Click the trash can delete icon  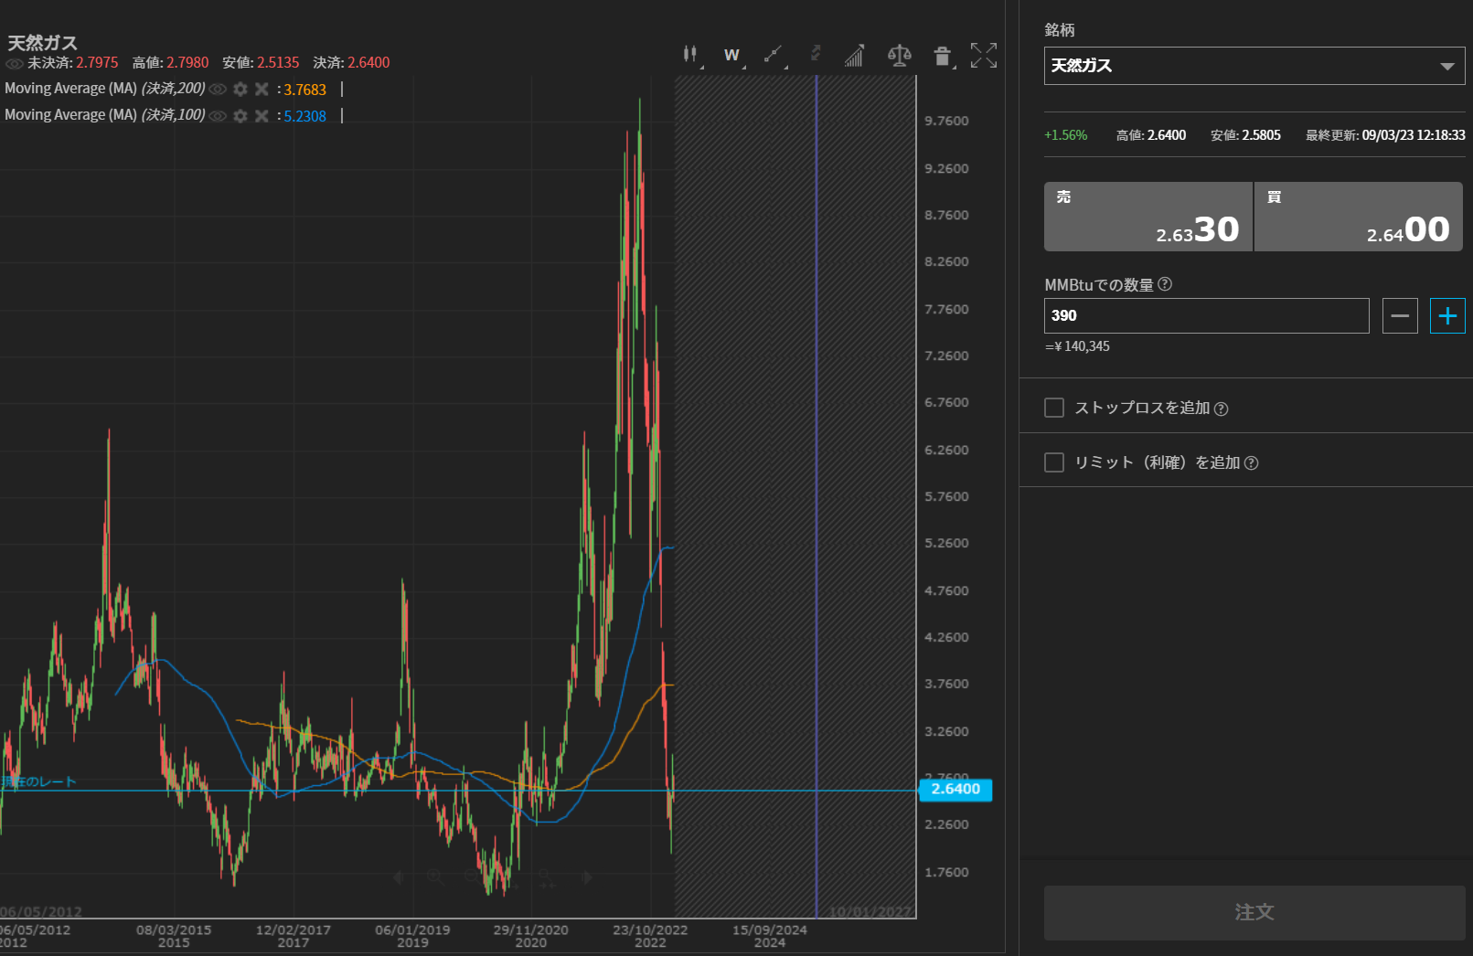pyautogui.click(x=942, y=56)
